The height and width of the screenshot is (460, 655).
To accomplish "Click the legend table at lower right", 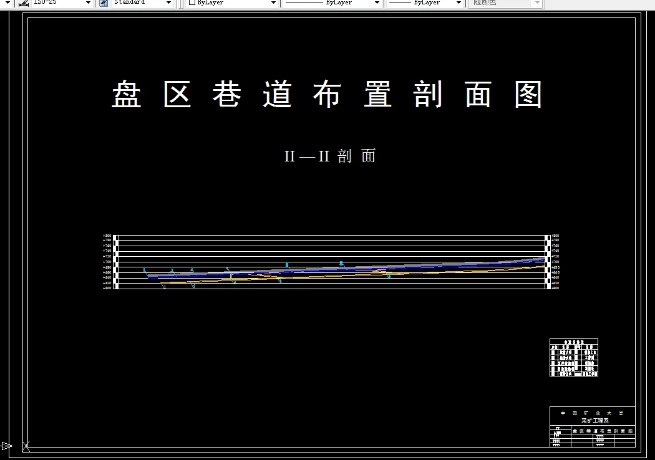I will pyautogui.click(x=573, y=357).
